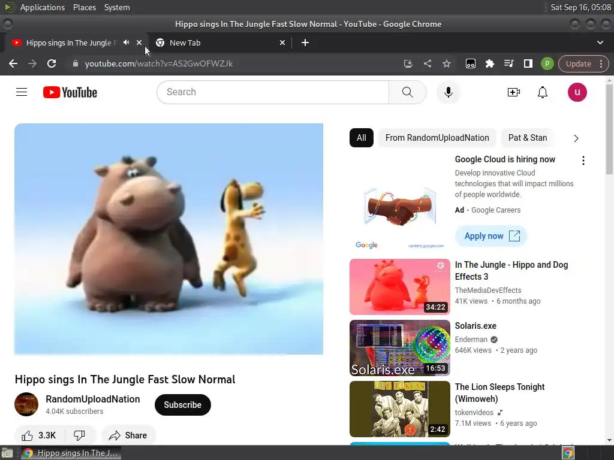Open a new tab with plus
Viewport: 614px width, 460px height.
point(305,43)
